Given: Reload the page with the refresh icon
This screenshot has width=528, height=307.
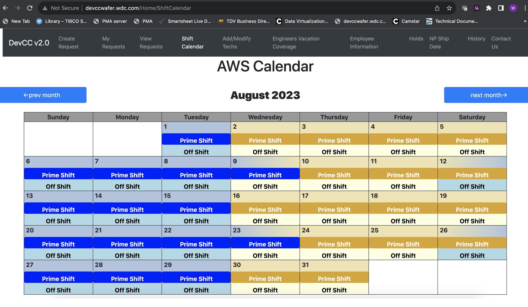Looking at the screenshot, I should coord(30,8).
